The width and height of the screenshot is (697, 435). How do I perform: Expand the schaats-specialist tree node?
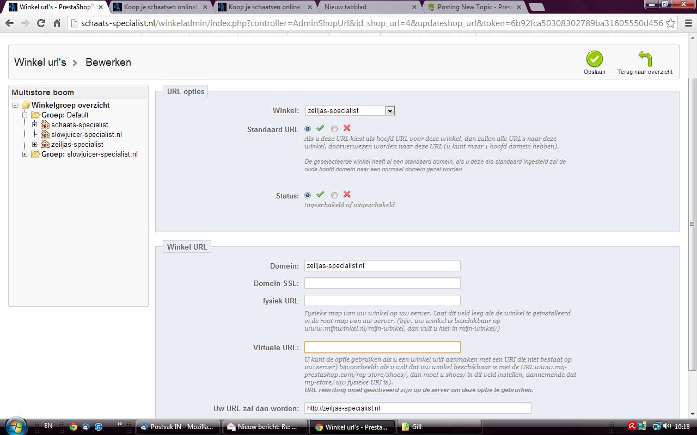coord(35,125)
